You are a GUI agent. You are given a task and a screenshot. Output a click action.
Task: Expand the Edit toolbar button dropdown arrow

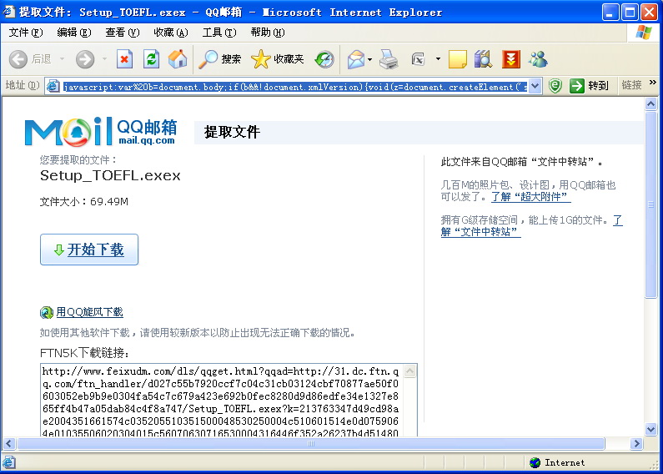438,59
